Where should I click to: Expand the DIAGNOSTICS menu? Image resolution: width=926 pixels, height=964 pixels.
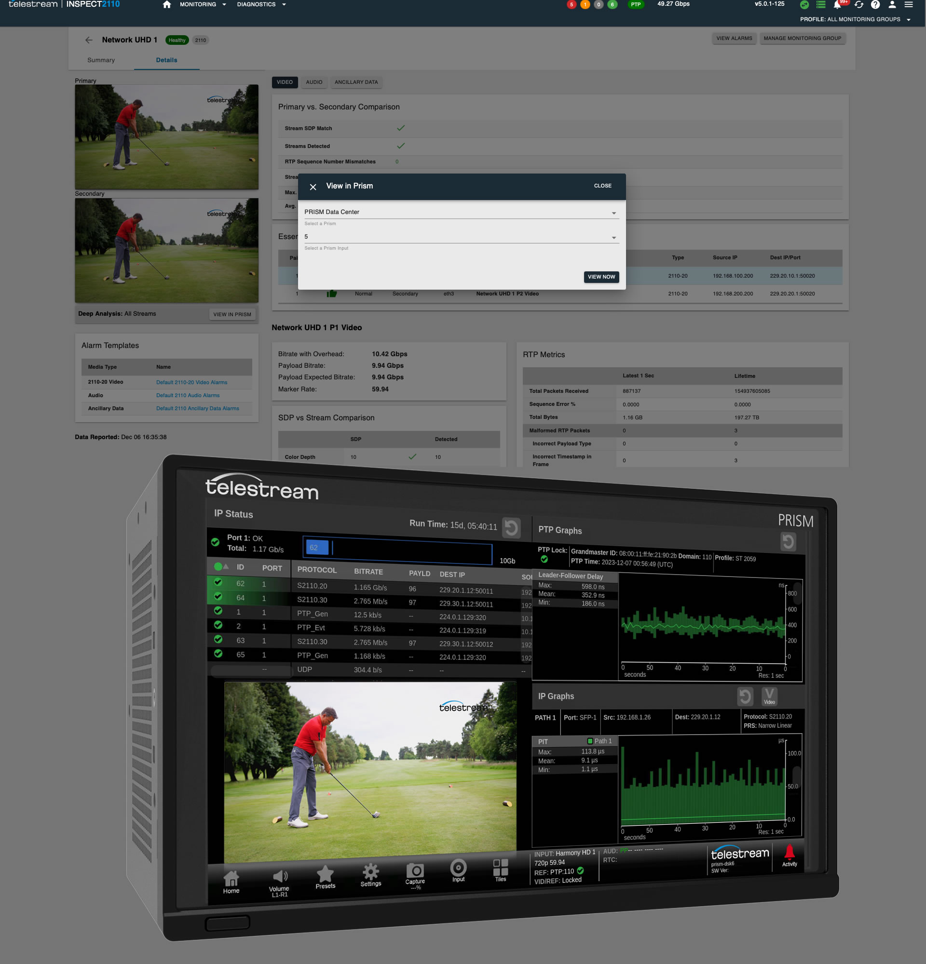click(x=261, y=4)
